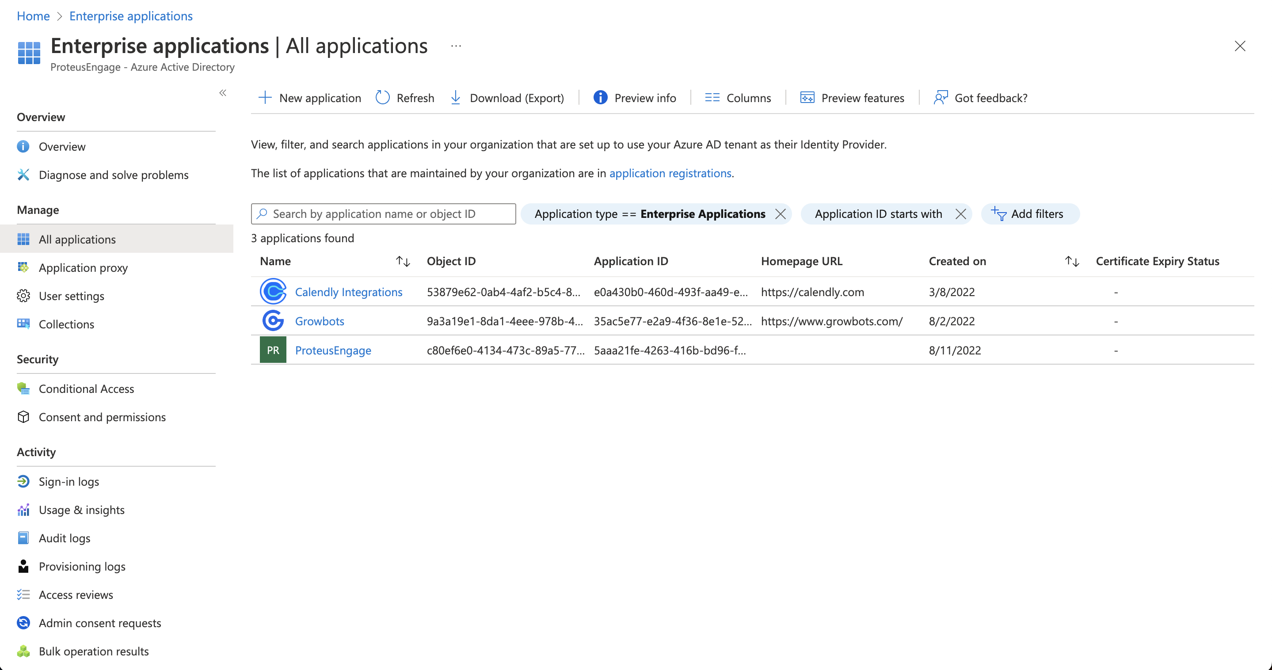Click the Admin consent requests icon
Screen dimensions: 1272x670
coord(23,623)
